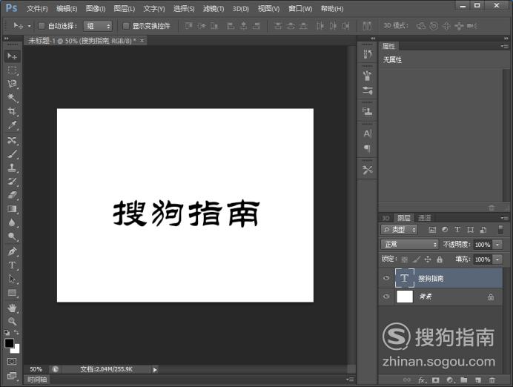Open the Paragraph panel icon
Viewport: 513px width, 387px height.
[x=368, y=148]
